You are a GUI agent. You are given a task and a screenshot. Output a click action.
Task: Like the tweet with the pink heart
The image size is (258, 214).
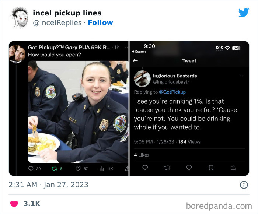point(14,204)
